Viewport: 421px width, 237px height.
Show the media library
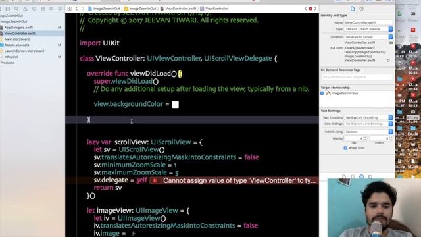370,176
